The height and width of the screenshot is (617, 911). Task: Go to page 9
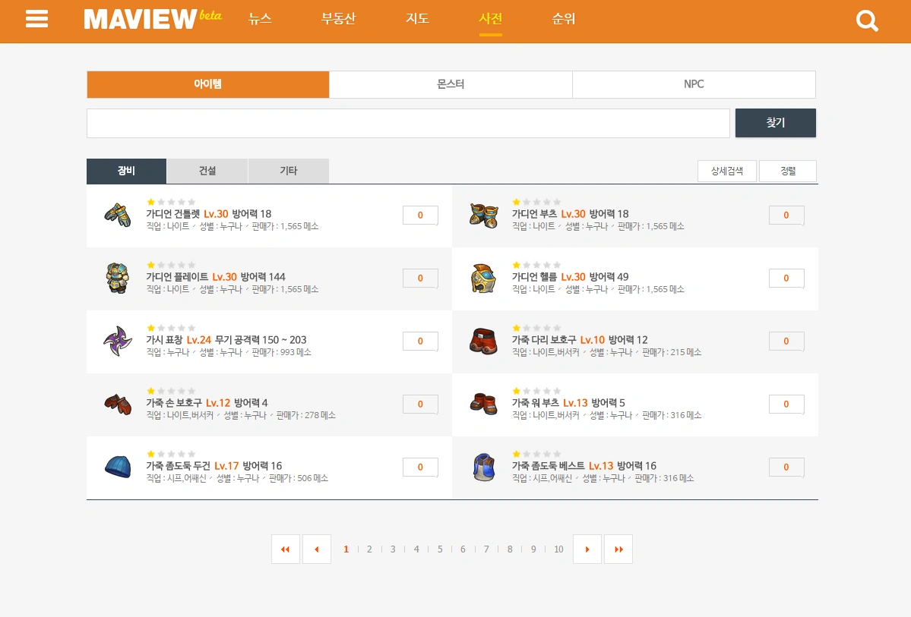pyautogui.click(x=533, y=549)
